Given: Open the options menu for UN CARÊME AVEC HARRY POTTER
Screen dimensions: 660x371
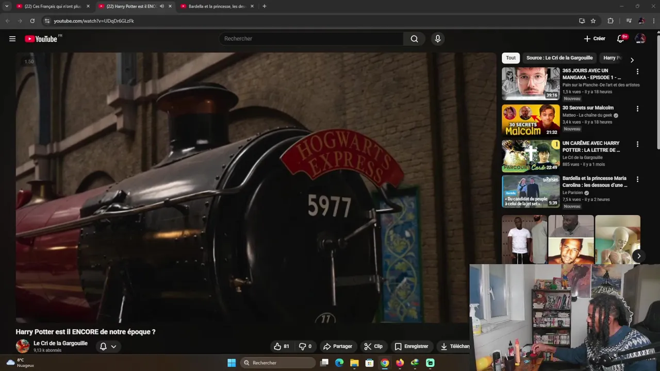Looking at the screenshot, I should [637, 144].
